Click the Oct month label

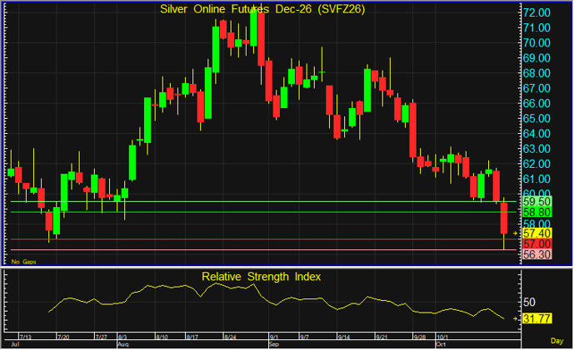pyautogui.click(x=441, y=344)
